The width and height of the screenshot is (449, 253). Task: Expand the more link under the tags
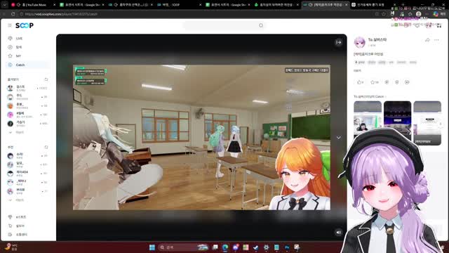pos(357,70)
